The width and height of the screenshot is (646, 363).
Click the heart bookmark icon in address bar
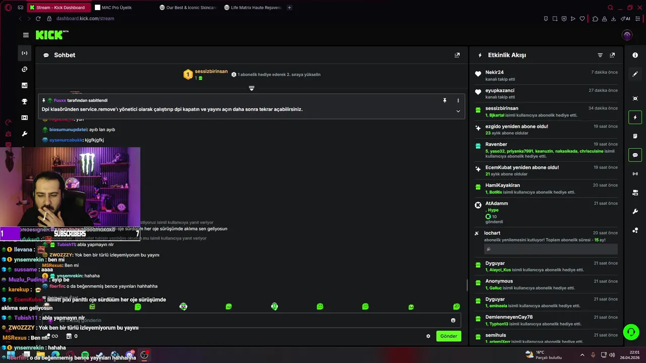tap(582, 19)
